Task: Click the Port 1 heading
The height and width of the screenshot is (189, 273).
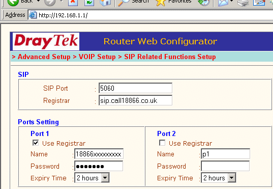Action: [40, 133]
